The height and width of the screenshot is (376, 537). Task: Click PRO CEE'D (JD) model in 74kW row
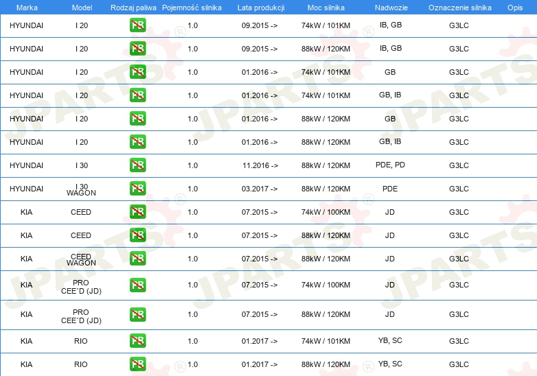[x=81, y=287]
